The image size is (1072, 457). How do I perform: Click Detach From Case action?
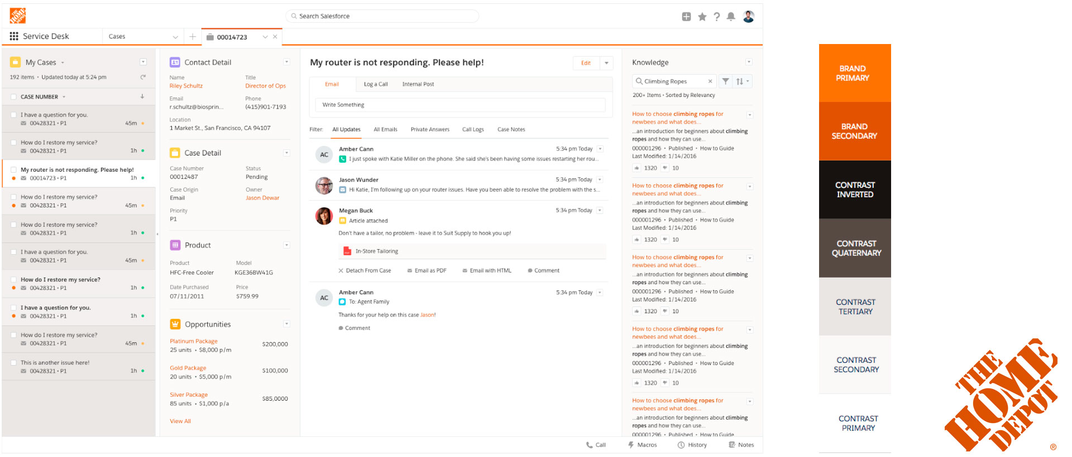tap(365, 270)
